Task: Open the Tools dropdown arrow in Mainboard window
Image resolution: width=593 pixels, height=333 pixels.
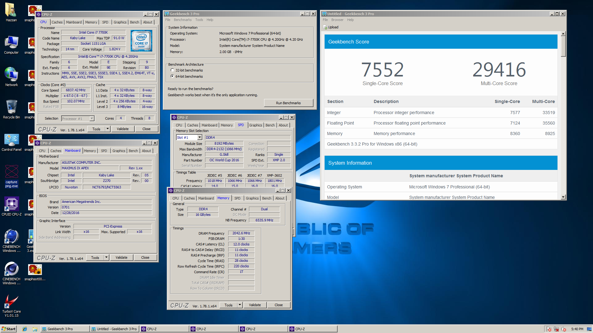Action: pyautogui.click(x=106, y=257)
